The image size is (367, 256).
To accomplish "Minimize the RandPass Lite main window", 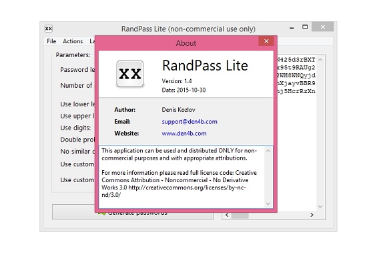I will pos(292,27).
